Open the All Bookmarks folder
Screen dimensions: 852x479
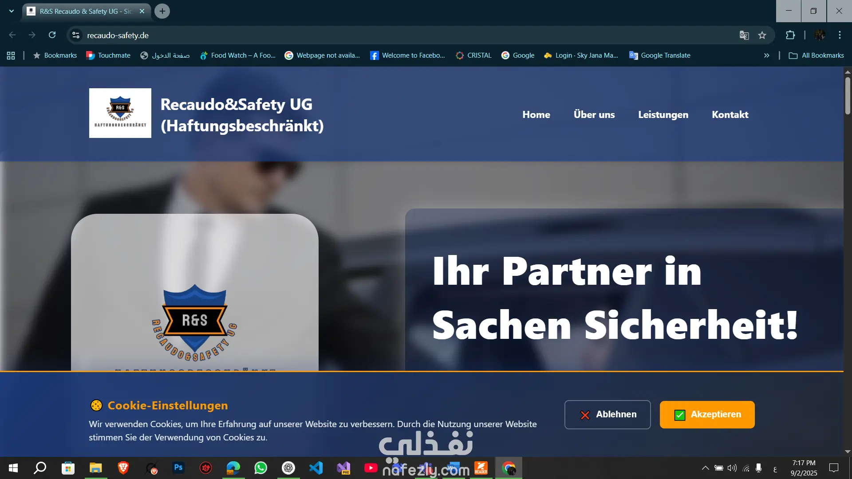816,55
